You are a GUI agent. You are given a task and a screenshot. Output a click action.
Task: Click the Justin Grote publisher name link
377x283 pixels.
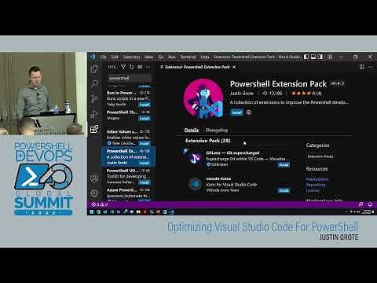(242, 94)
